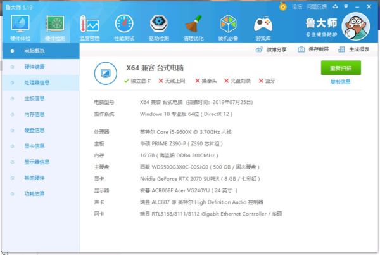Click the 复制信息 copy info link

[340, 82]
